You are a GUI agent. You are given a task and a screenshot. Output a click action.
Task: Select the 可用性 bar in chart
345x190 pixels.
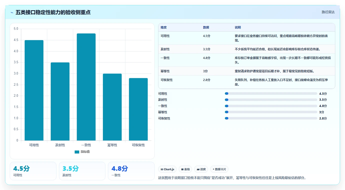point(34,90)
